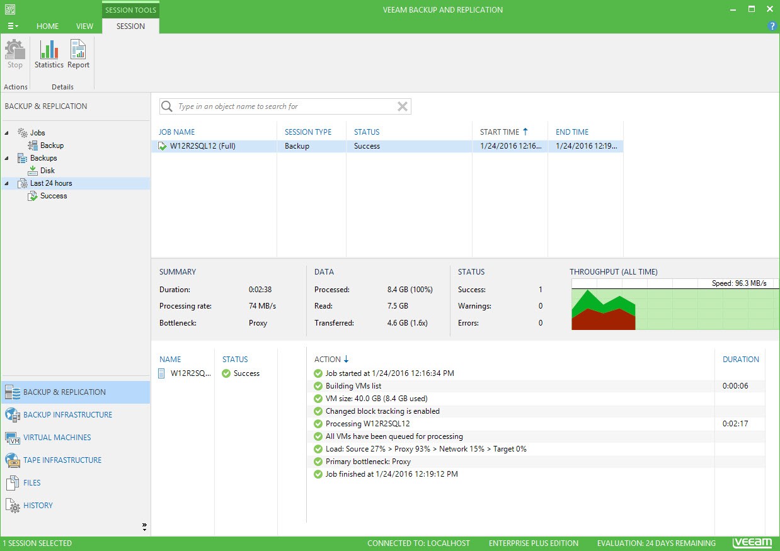Click the W12R2SQL12 (Full) job icon

coord(163,146)
